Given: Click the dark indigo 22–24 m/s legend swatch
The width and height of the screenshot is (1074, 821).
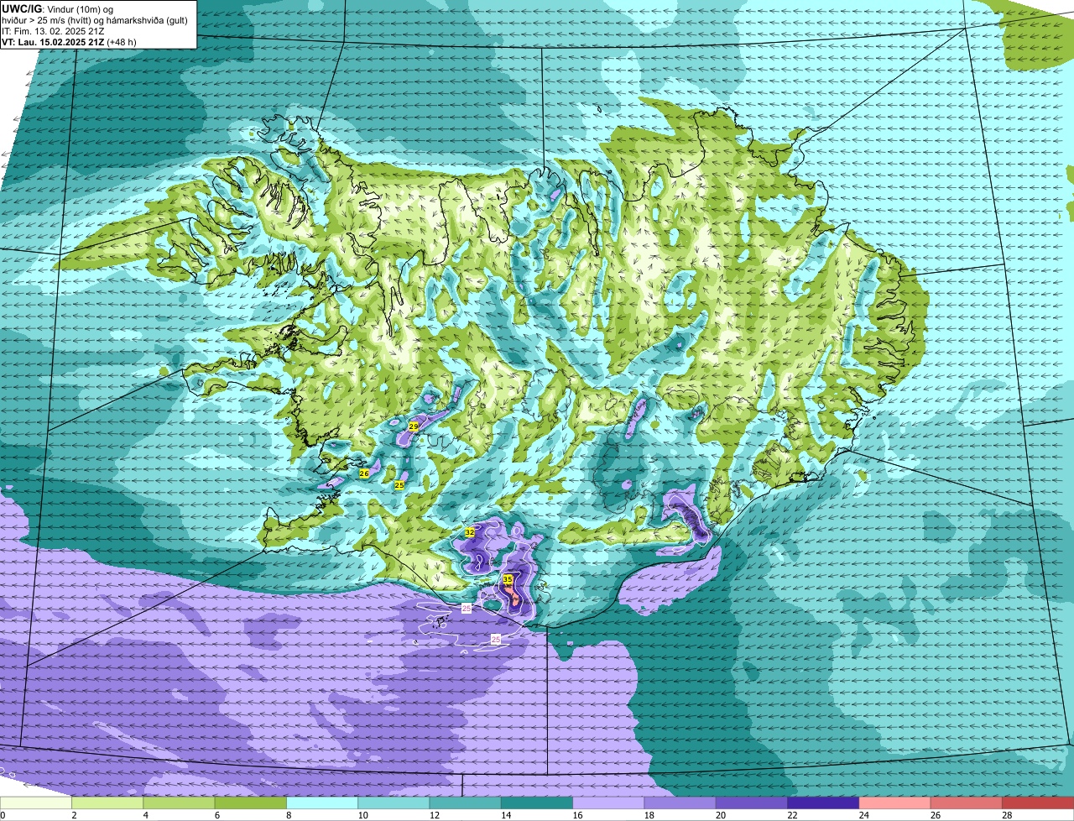Looking at the screenshot, I should point(823,803).
